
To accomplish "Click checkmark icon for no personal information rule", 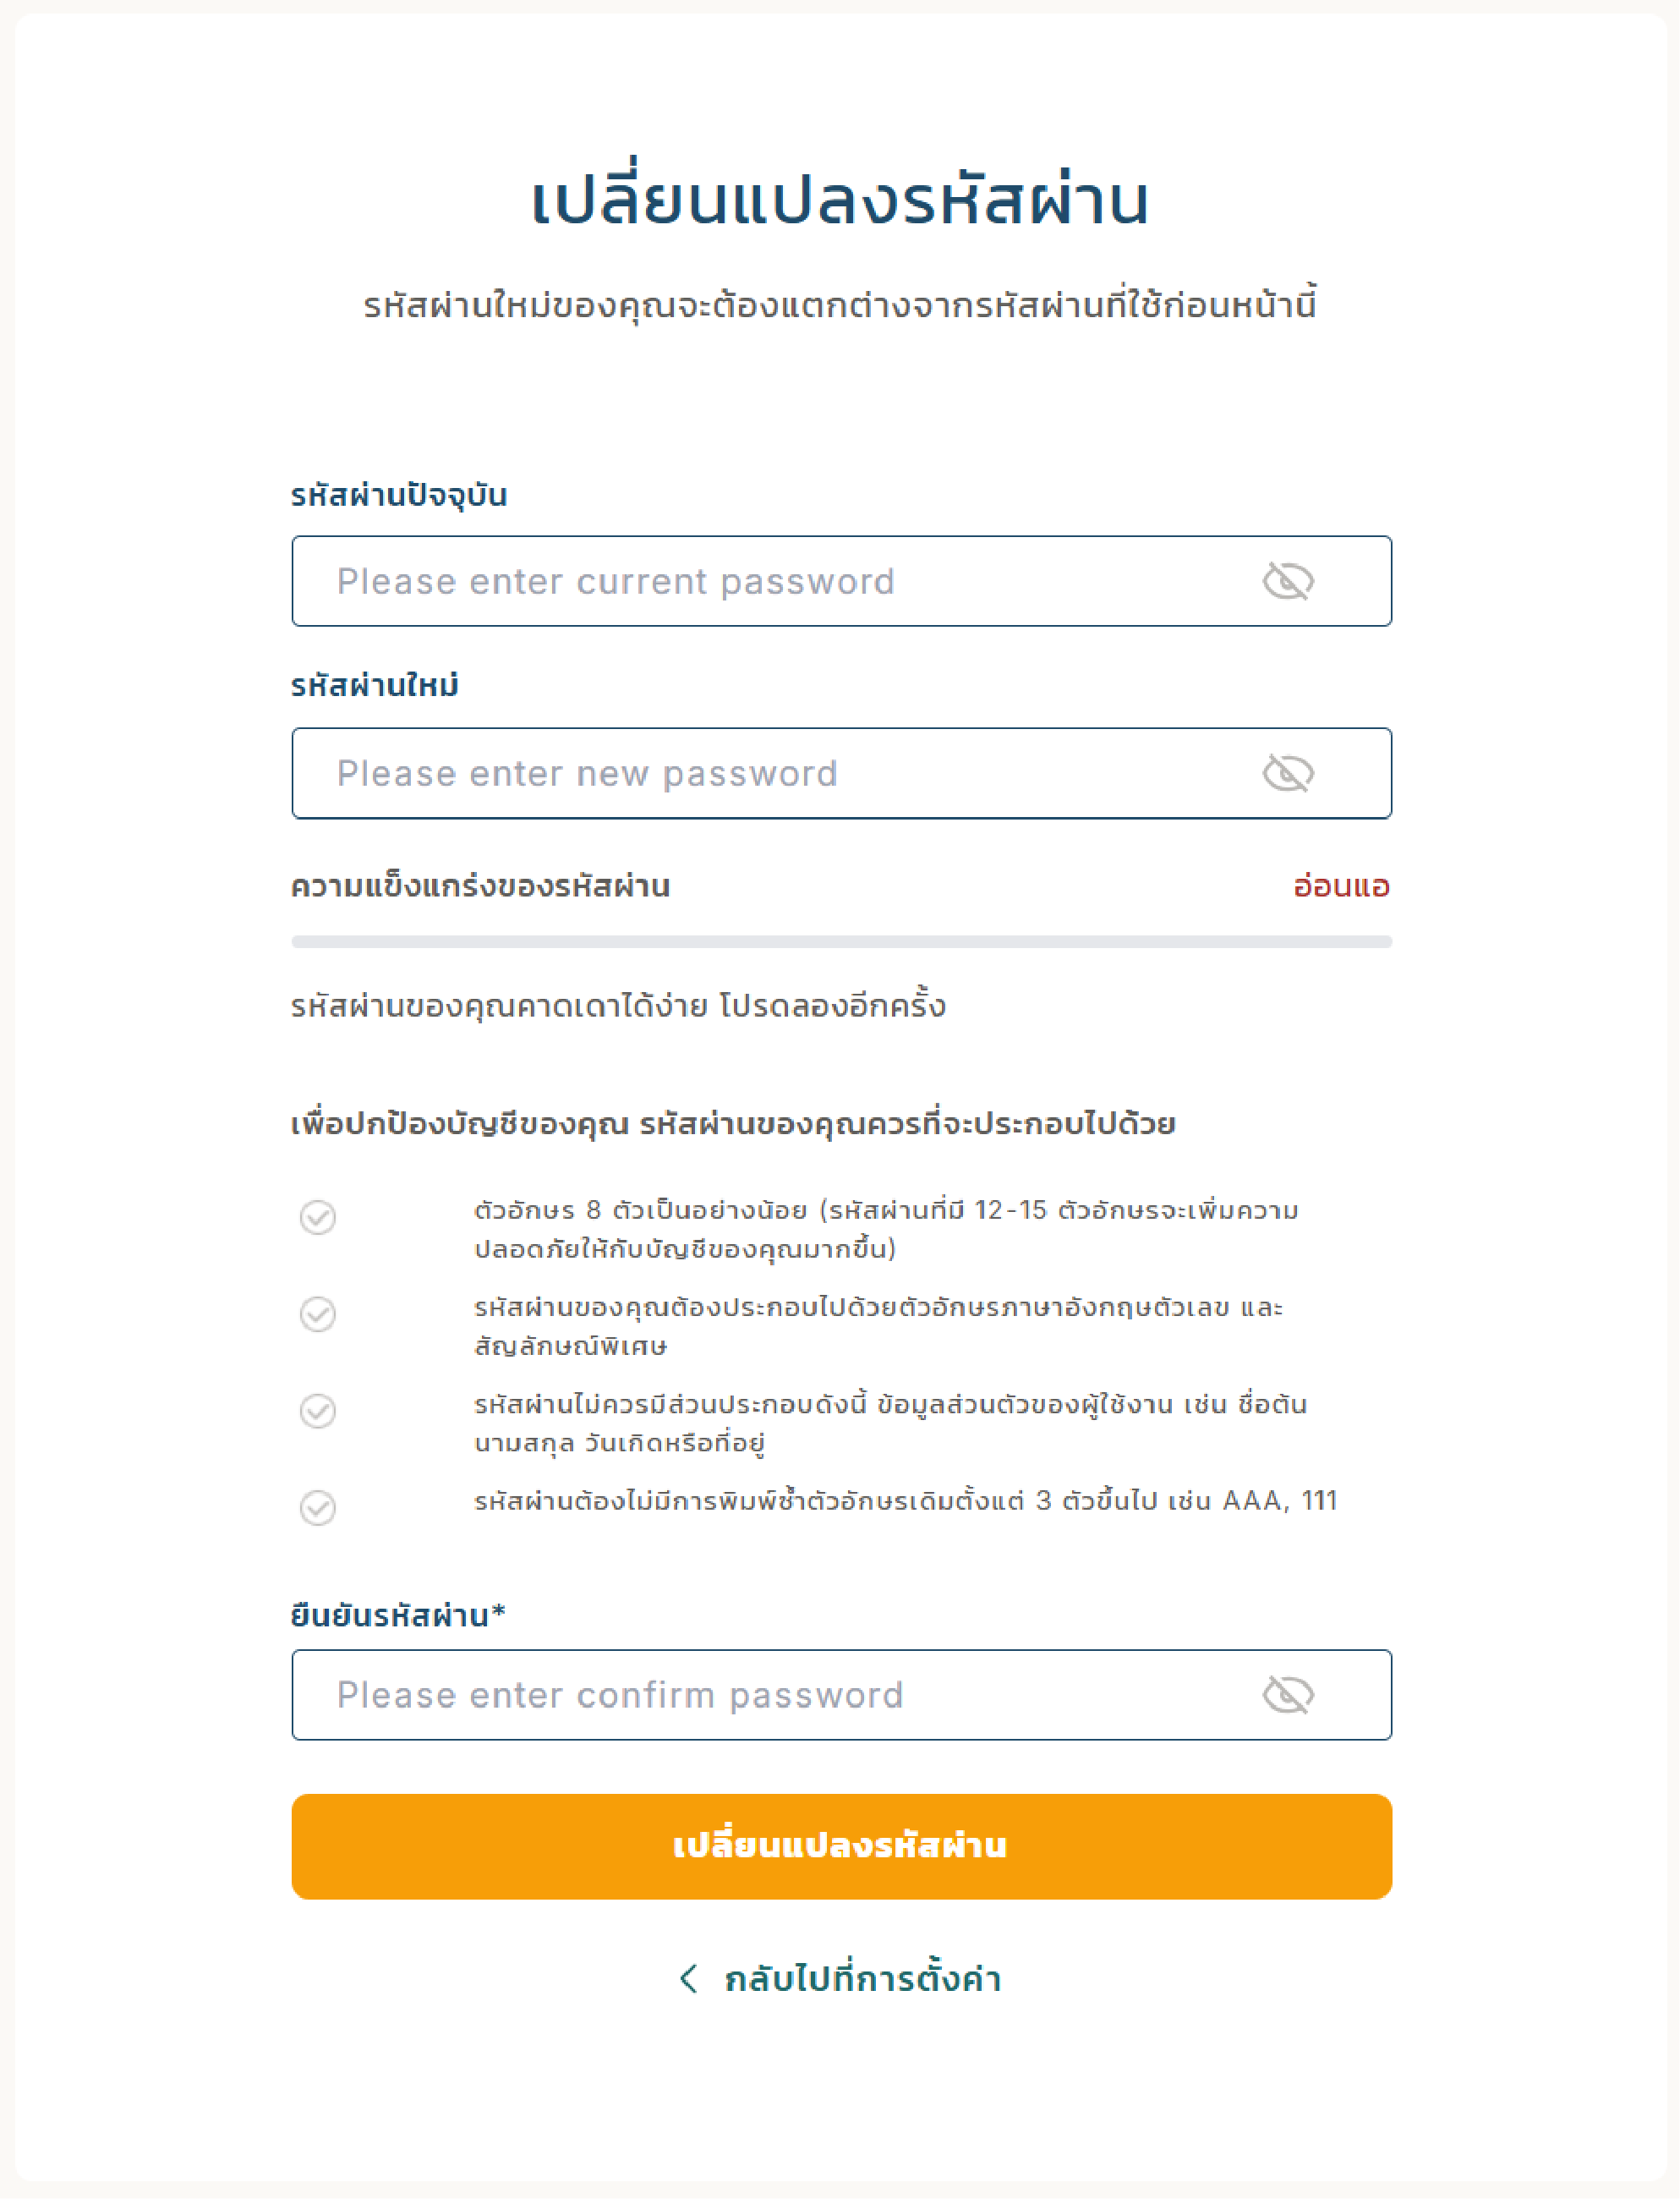I will point(318,1412).
